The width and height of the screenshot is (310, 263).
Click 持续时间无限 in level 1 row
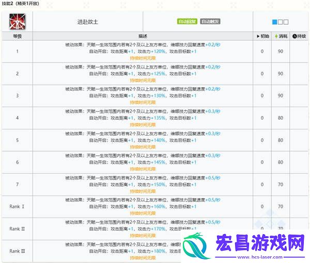pyautogui.click(x=143, y=58)
